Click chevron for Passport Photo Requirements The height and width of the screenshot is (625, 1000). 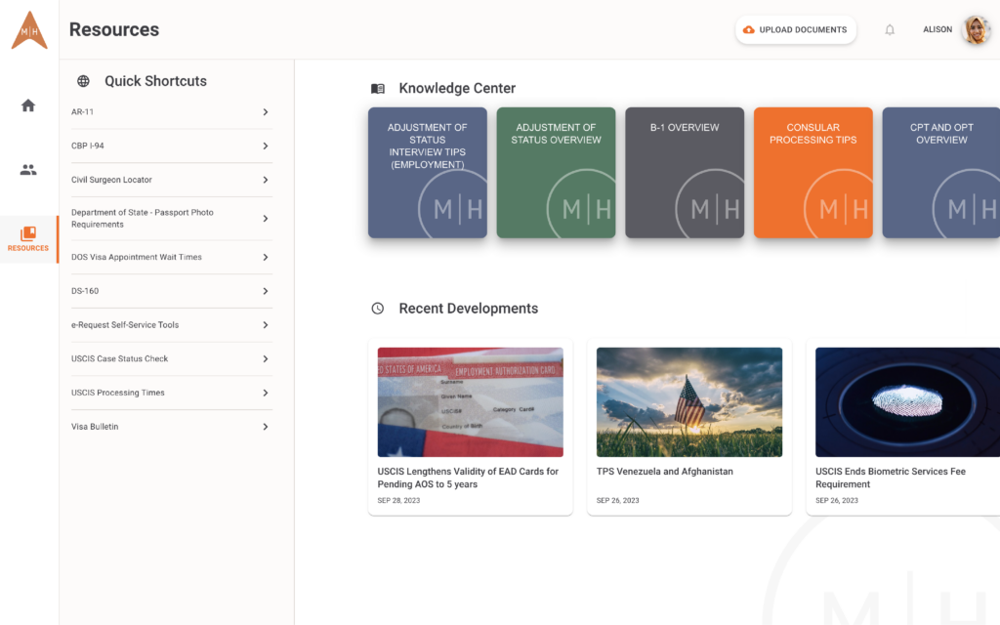(x=266, y=219)
